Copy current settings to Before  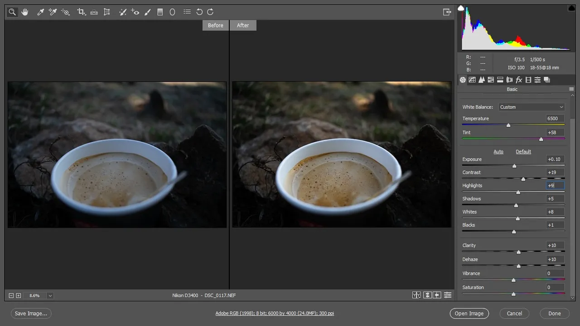[x=437, y=295]
